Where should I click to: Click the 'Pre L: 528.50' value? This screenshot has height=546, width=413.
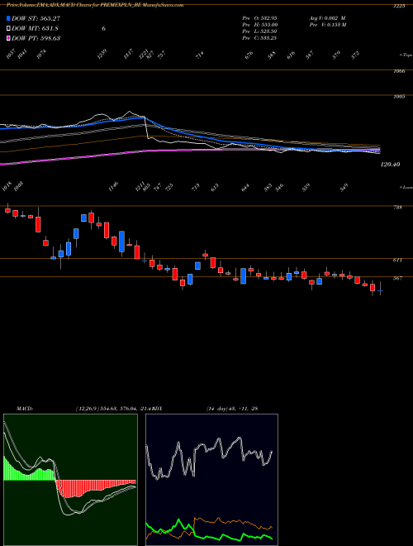[259, 31]
